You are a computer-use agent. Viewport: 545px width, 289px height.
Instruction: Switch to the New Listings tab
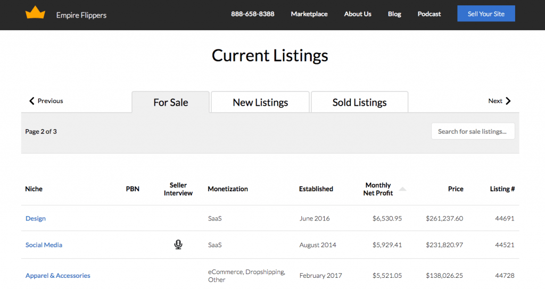click(x=260, y=103)
